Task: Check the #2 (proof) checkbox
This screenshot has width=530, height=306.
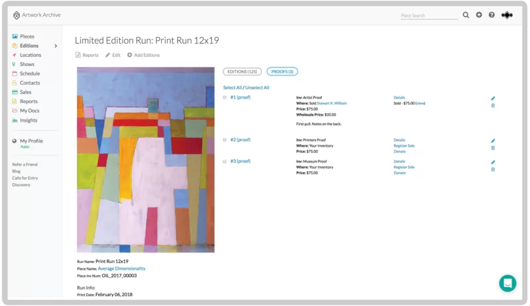Action: coord(225,139)
